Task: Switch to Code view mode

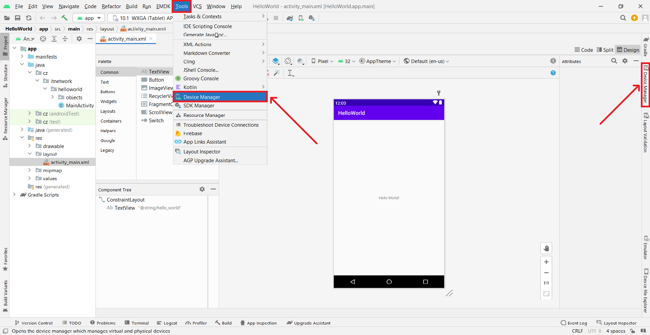Action: 584,50
